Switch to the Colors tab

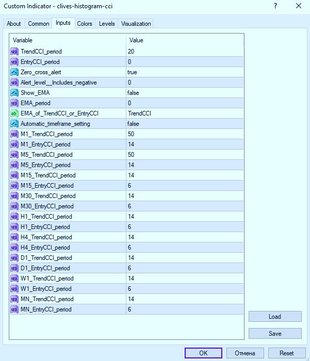pos(85,24)
